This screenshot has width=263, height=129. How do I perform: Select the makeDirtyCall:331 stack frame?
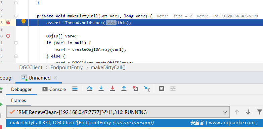pyautogui.click(x=134, y=123)
